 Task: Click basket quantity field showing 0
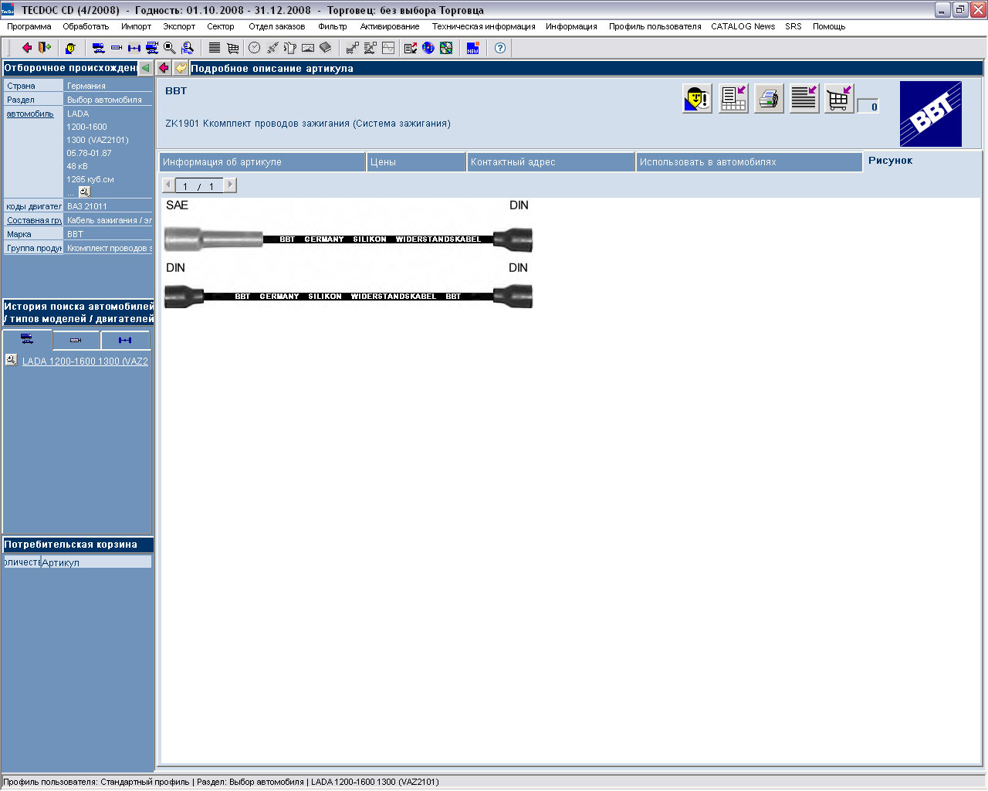tap(868, 107)
